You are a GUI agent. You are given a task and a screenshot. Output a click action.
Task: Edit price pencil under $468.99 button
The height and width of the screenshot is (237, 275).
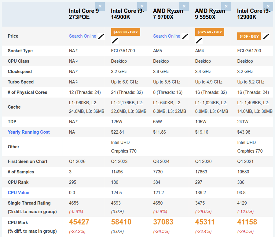pos(115,41)
